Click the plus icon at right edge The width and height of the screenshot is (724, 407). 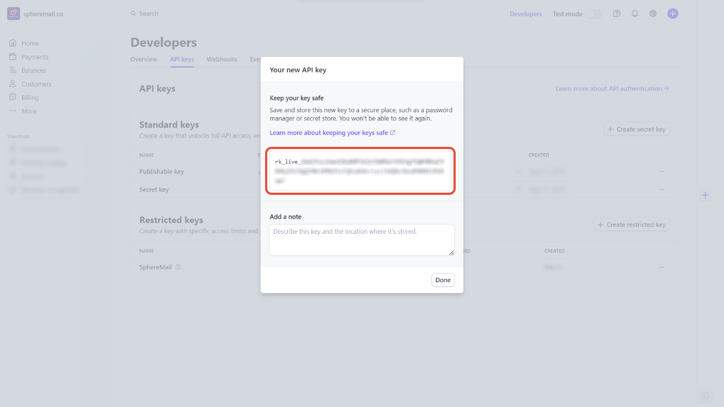pyautogui.click(x=705, y=195)
